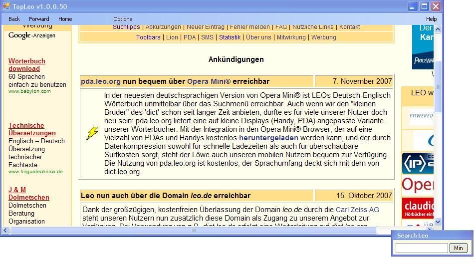
Task: Focus the Search Leo text field
Action: point(422,248)
